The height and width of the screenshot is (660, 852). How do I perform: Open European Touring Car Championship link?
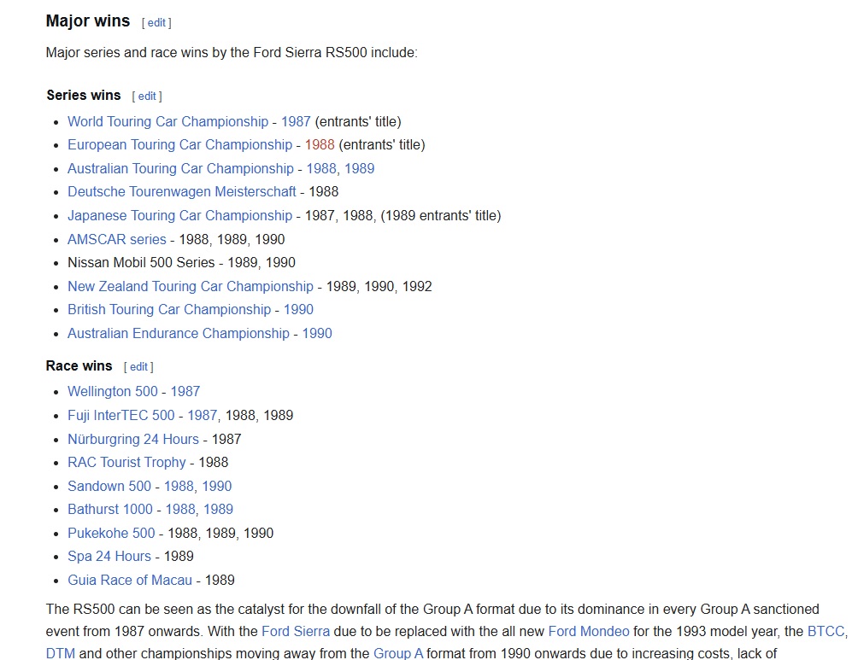click(179, 145)
